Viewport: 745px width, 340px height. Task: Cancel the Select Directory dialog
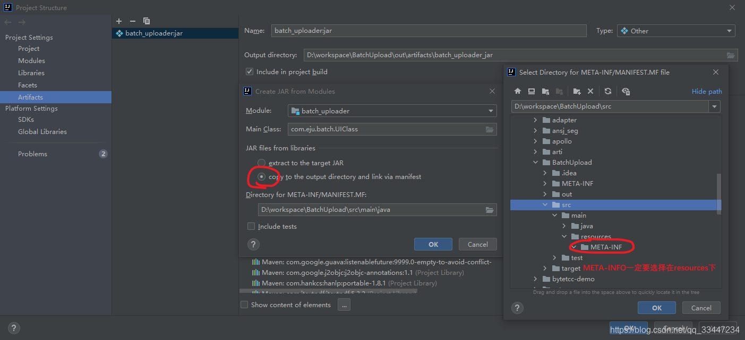(x=701, y=308)
